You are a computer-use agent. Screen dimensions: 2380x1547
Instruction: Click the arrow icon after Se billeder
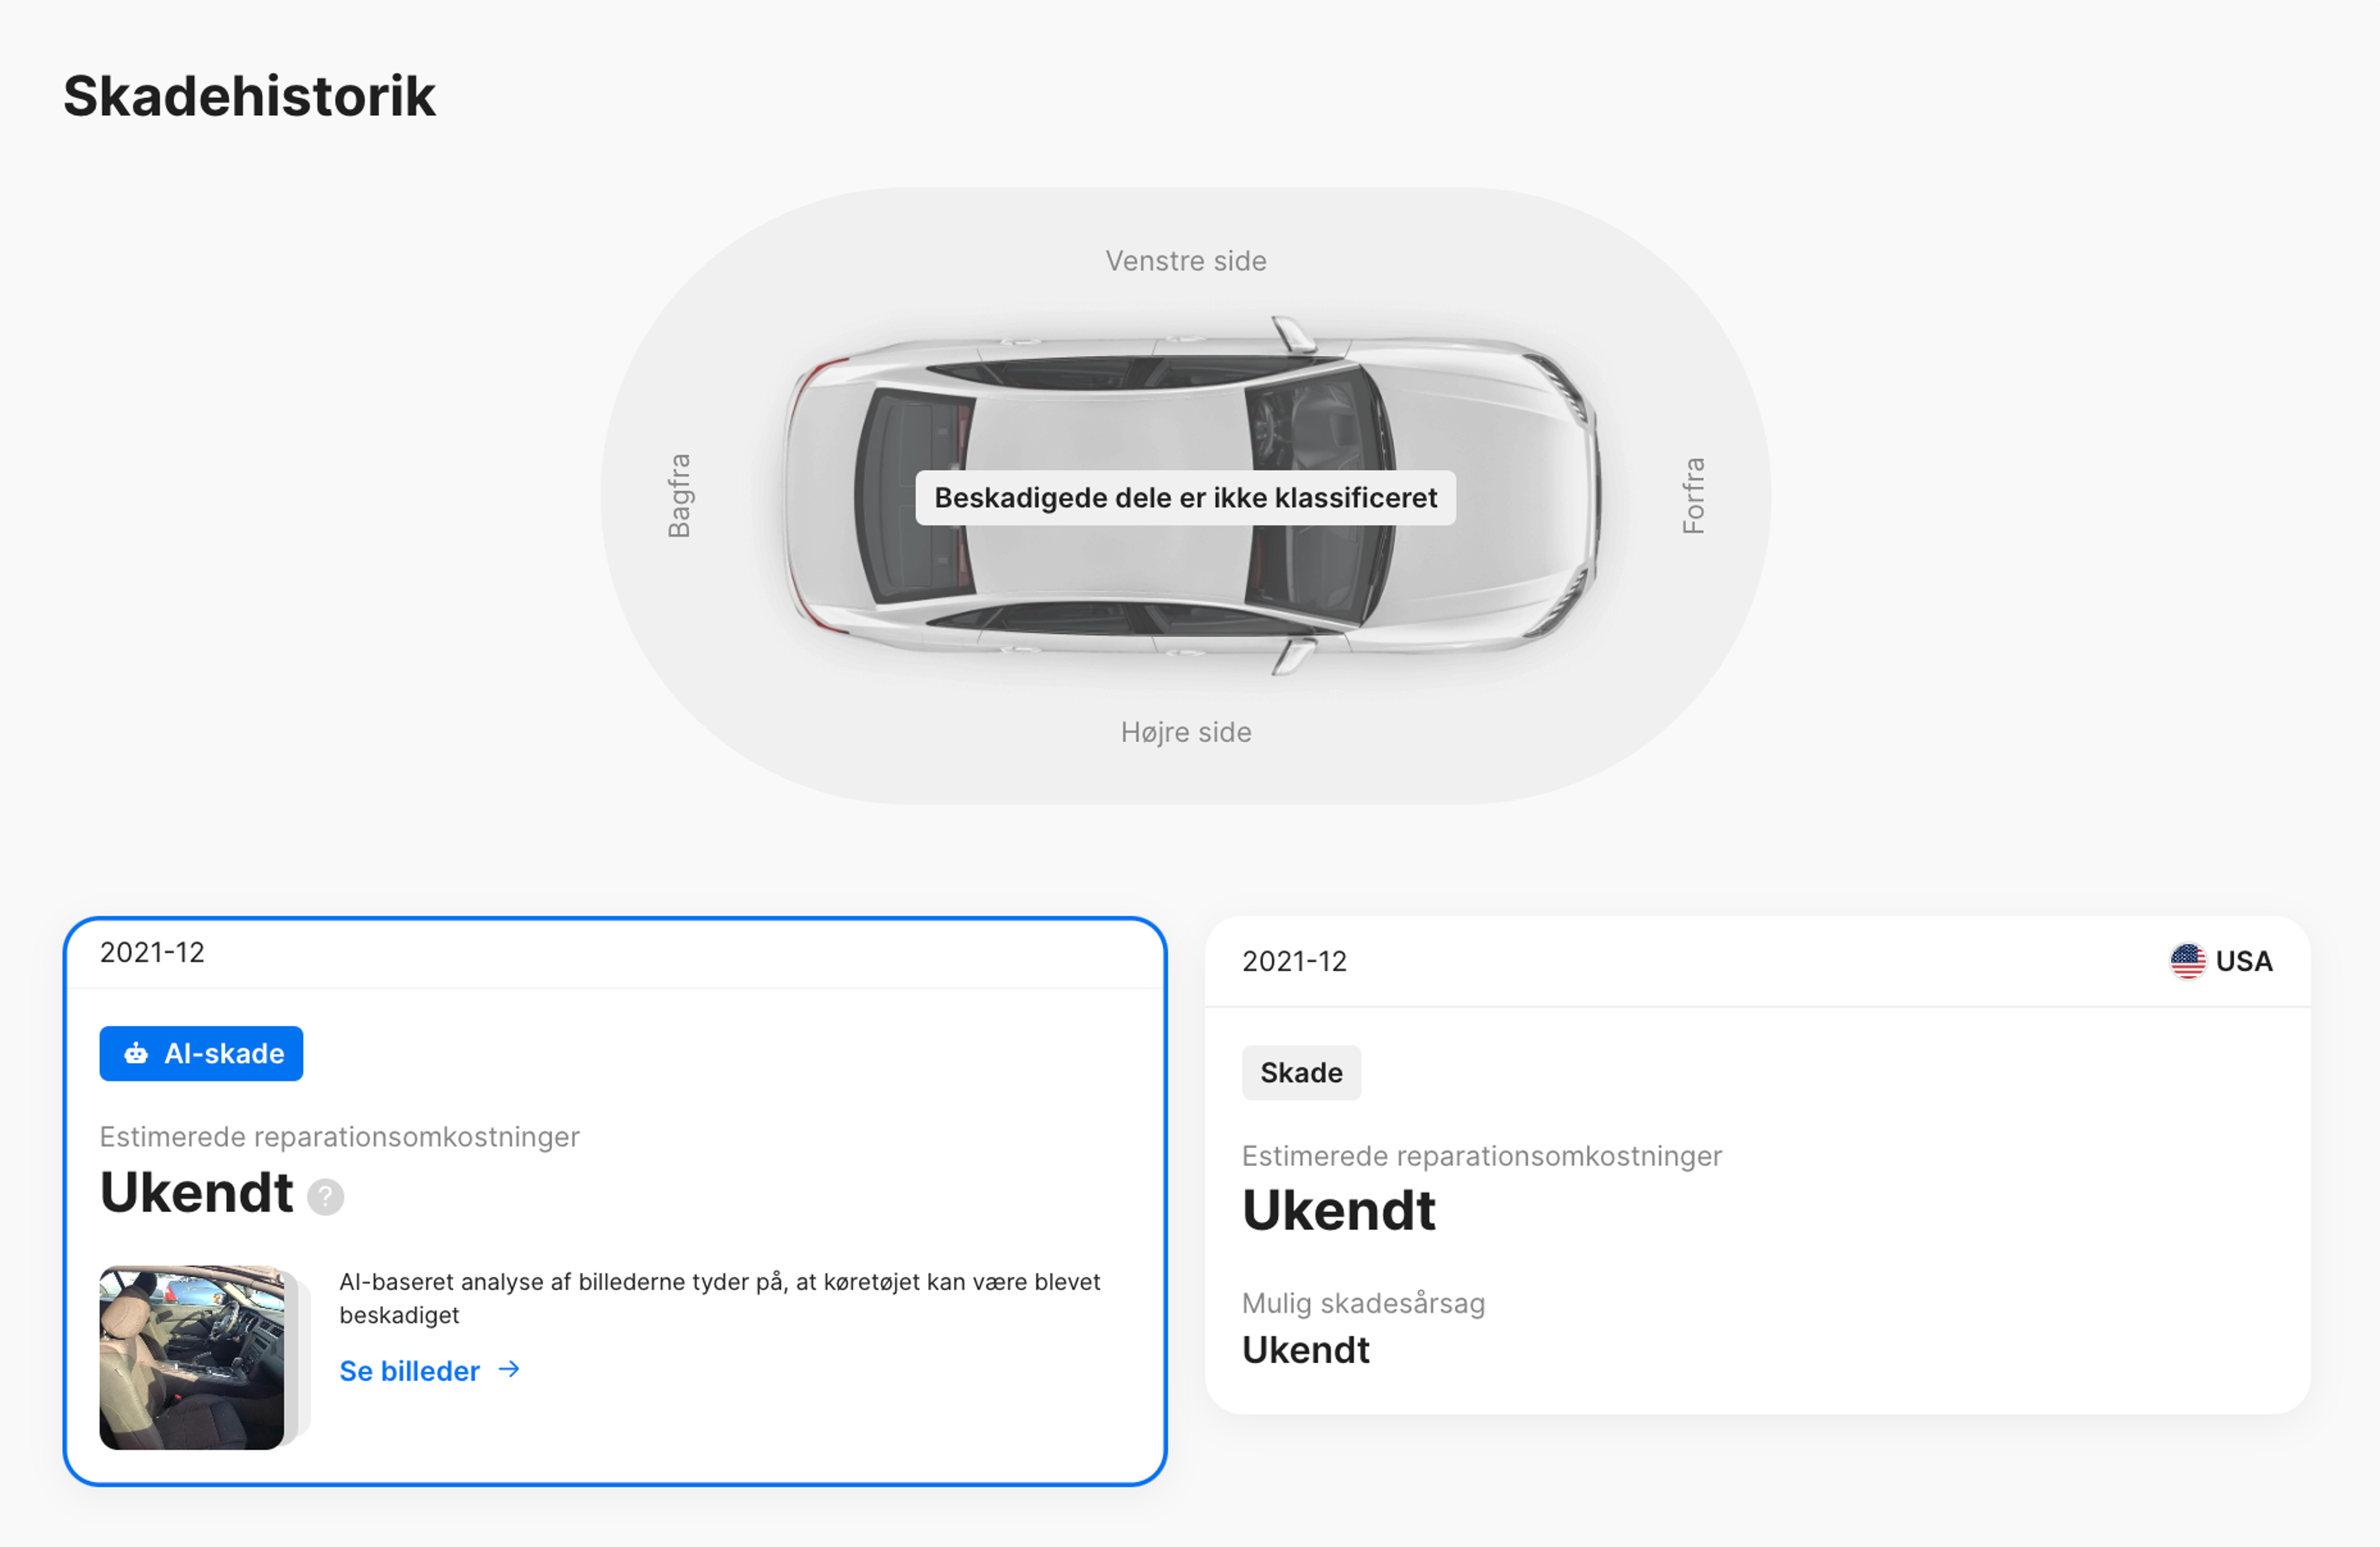[509, 1369]
